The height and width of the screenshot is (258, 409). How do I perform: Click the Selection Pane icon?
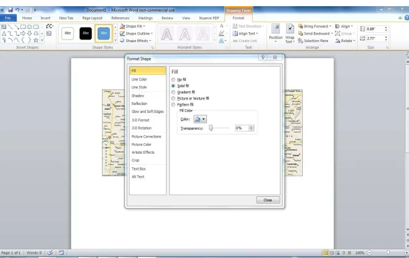300,41
